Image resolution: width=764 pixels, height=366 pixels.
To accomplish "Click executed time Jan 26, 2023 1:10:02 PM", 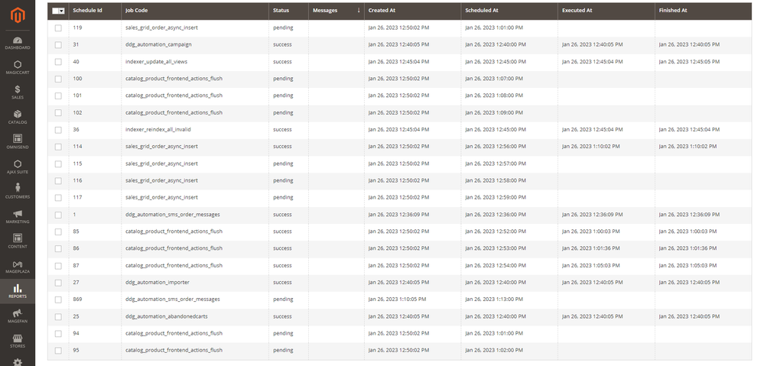I will pyautogui.click(x=591, y=146).
